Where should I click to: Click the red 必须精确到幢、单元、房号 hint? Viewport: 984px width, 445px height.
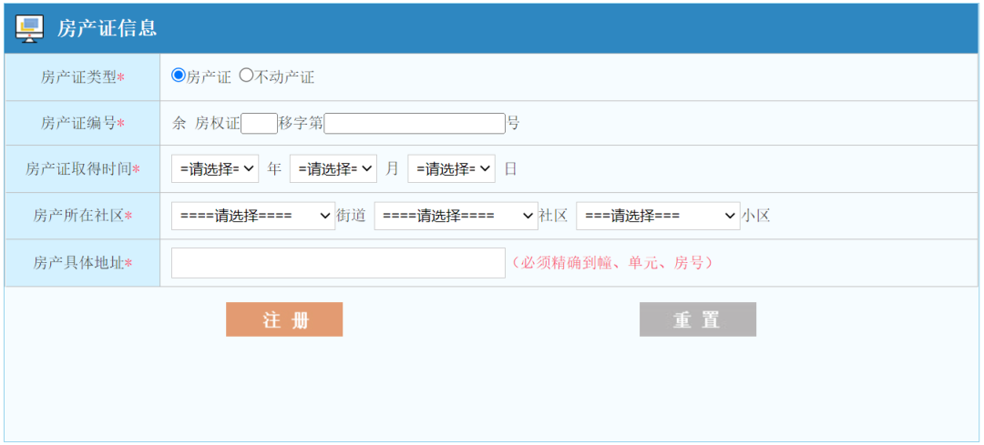pyautogui.click(x=611, y=263)
